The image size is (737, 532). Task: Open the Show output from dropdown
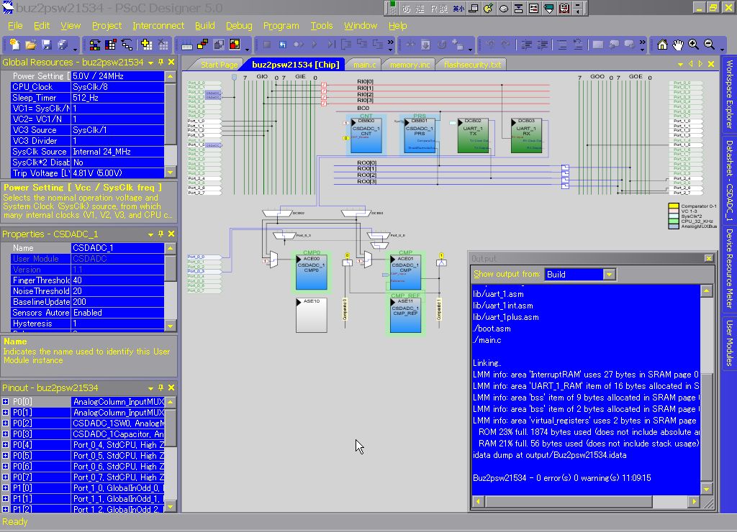(x=609, y=274)
